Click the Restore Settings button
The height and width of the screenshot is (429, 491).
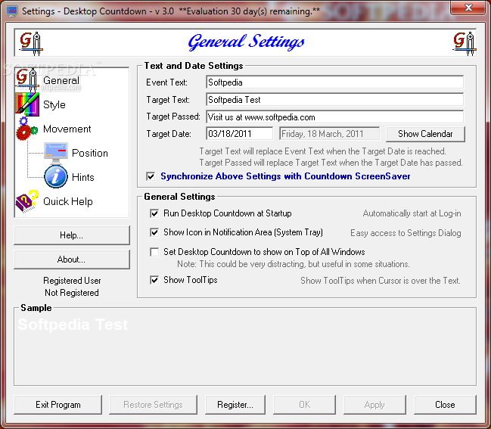[x=153, y=405]
